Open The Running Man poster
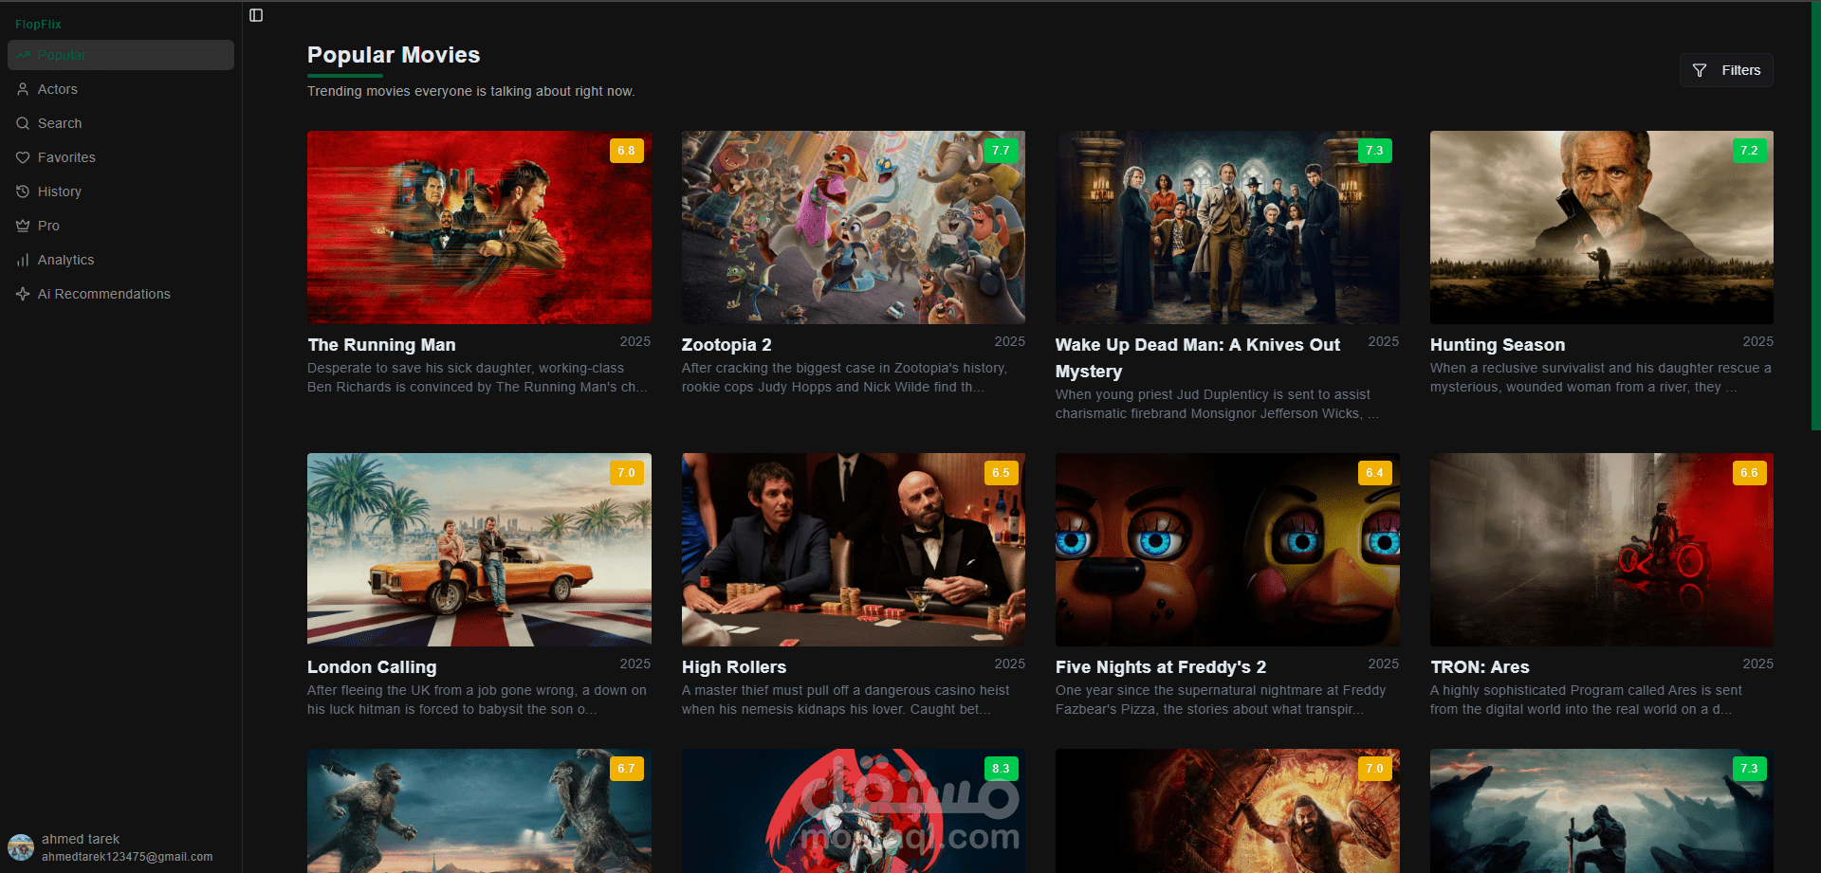The width and height of the screenshot is (1821, 873). pyautogui.click(x=479, y=227)
